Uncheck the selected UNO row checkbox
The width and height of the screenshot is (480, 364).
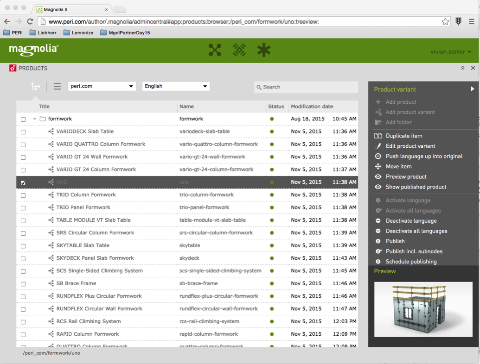point(23,182)
